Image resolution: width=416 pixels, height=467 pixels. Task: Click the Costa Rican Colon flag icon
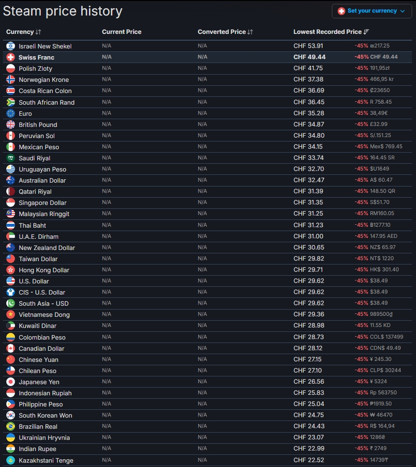pos(11,91)
